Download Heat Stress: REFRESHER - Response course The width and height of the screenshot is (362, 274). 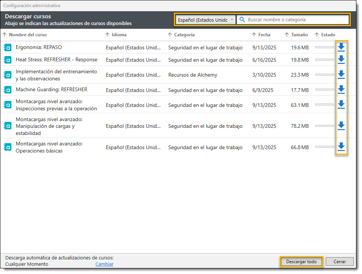pyautogui.click(x=341, y=60)
